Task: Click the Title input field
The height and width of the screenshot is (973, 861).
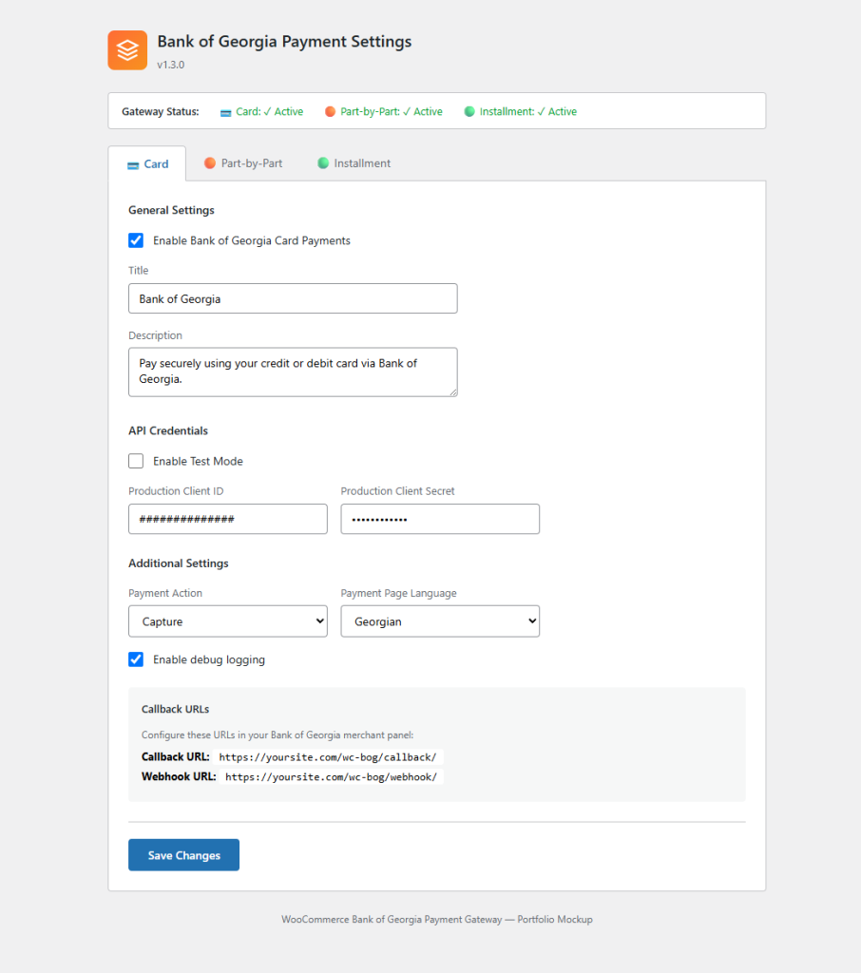Action: (x=293, y=298)
